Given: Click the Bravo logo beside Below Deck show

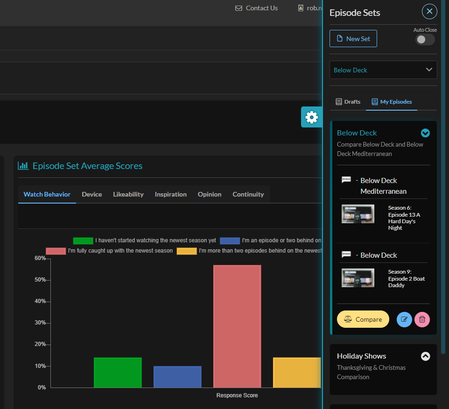Looking at the screenshot, I should pos(346,254).
